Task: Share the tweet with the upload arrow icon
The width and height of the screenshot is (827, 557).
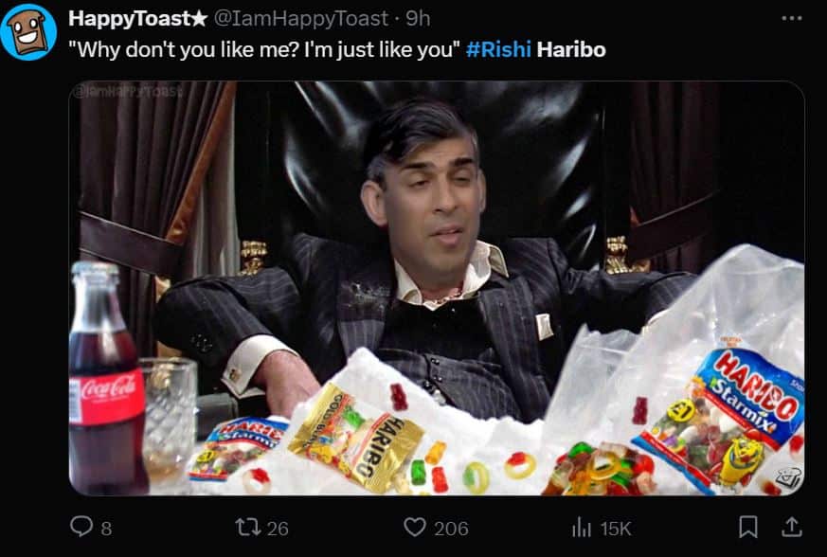Action: (792, 527)
